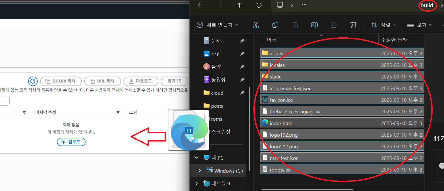Navigate back with the Back arrow
The width and height of the screenshot is (444, 191).
pos(201,5)
